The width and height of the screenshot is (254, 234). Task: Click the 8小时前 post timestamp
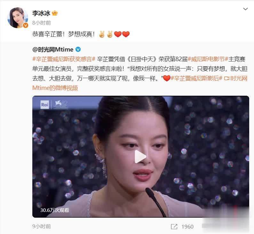pos(42,23)
